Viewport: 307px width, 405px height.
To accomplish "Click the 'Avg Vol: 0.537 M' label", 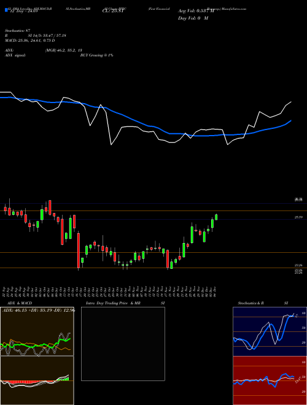I will tap(196, 11).
